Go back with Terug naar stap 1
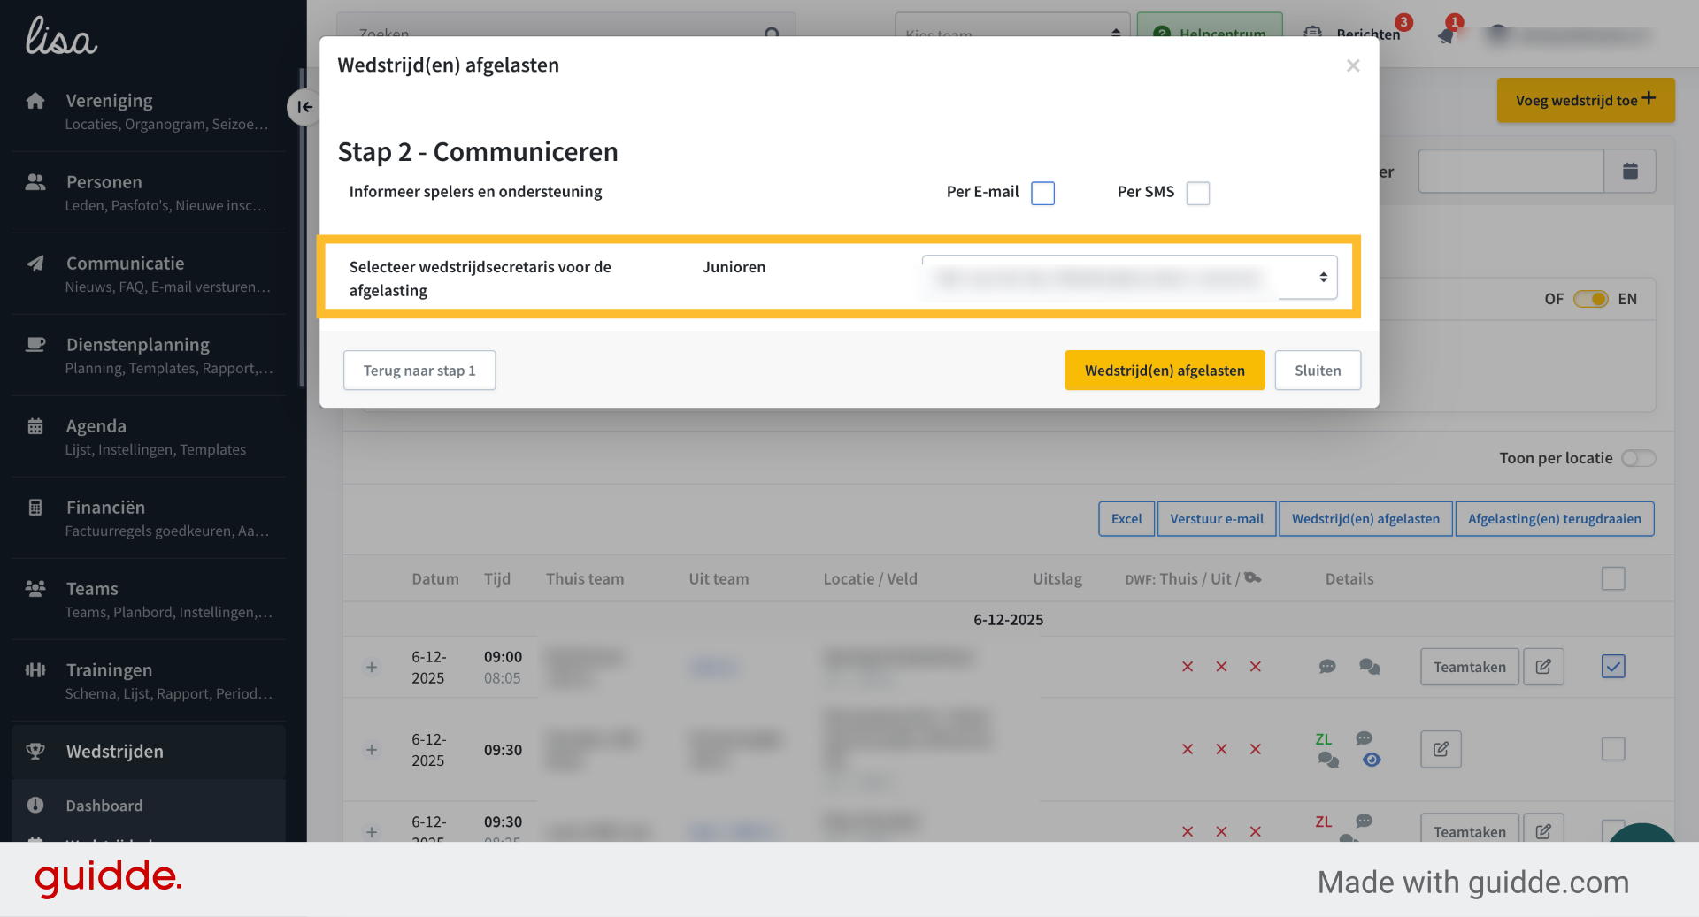 coord(419,371)
